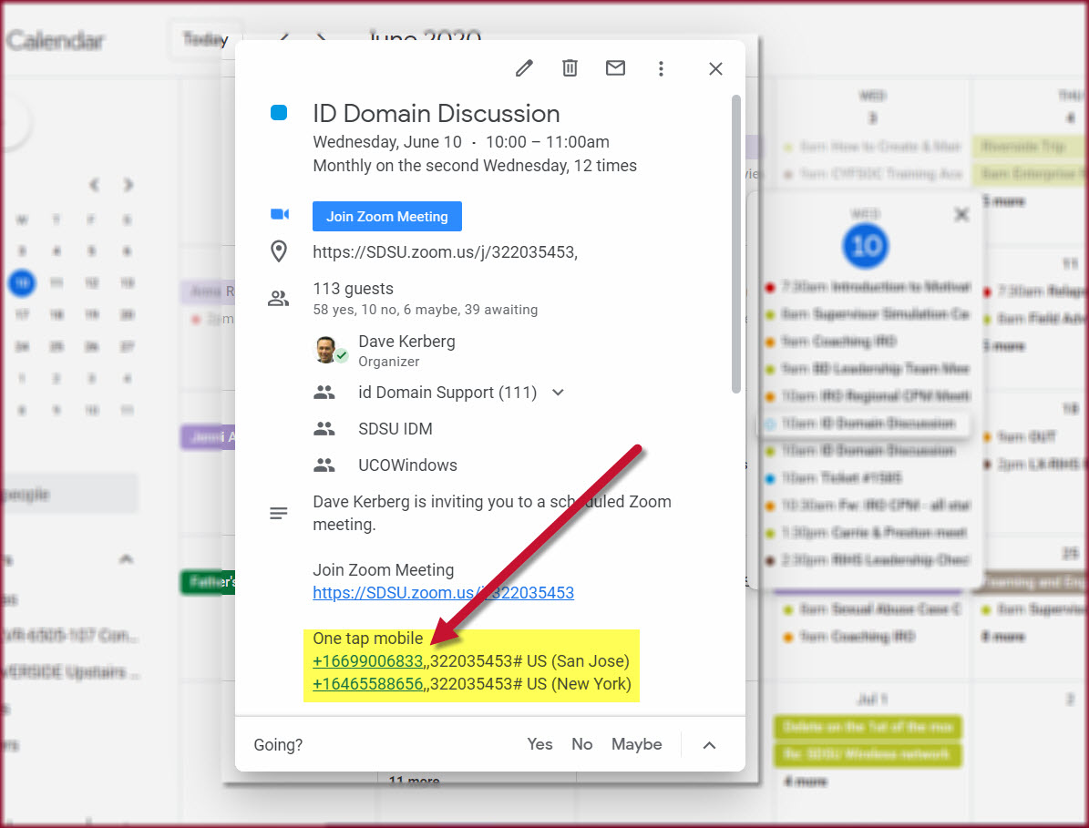Click the location pin icon
Image resolution: width=1089 pixels, height=828 pixels.
pyautogui.click(x=279, y=251)
